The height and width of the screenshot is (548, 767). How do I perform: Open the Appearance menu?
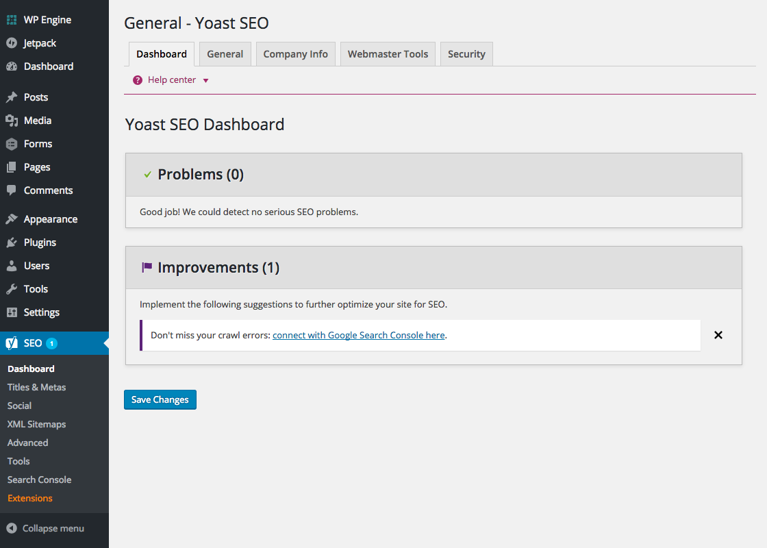(x=54, y=219)
